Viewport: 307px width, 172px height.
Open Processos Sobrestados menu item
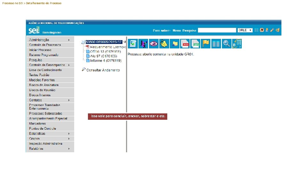(x=50, y=113)
